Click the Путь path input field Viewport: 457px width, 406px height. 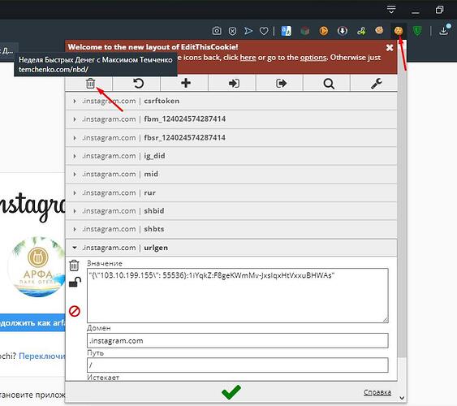click(238, 365)
